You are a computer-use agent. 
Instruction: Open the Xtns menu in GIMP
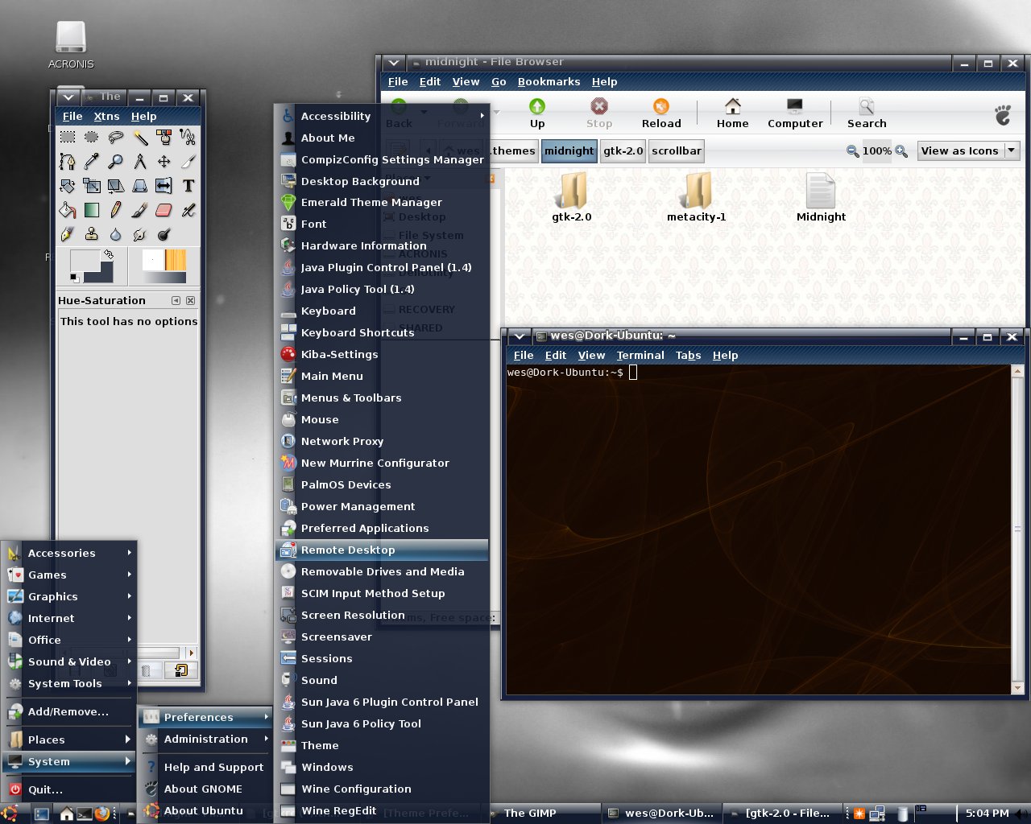(x=106, y=116)
